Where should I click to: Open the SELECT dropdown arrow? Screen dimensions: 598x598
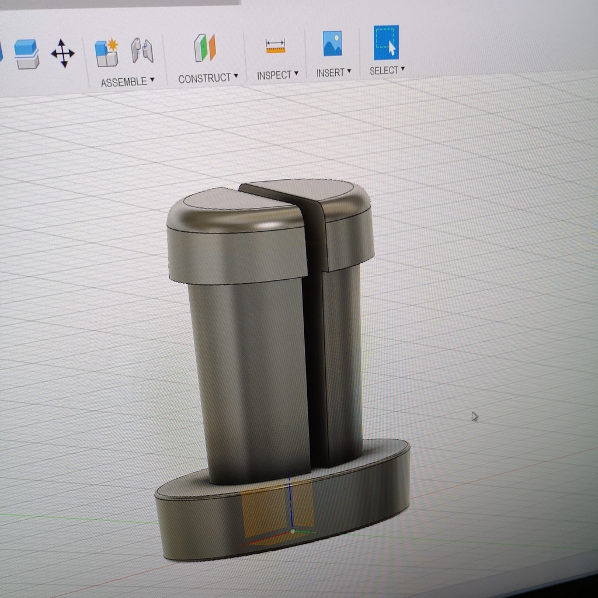pyautogui.click(x=403, y=69)
